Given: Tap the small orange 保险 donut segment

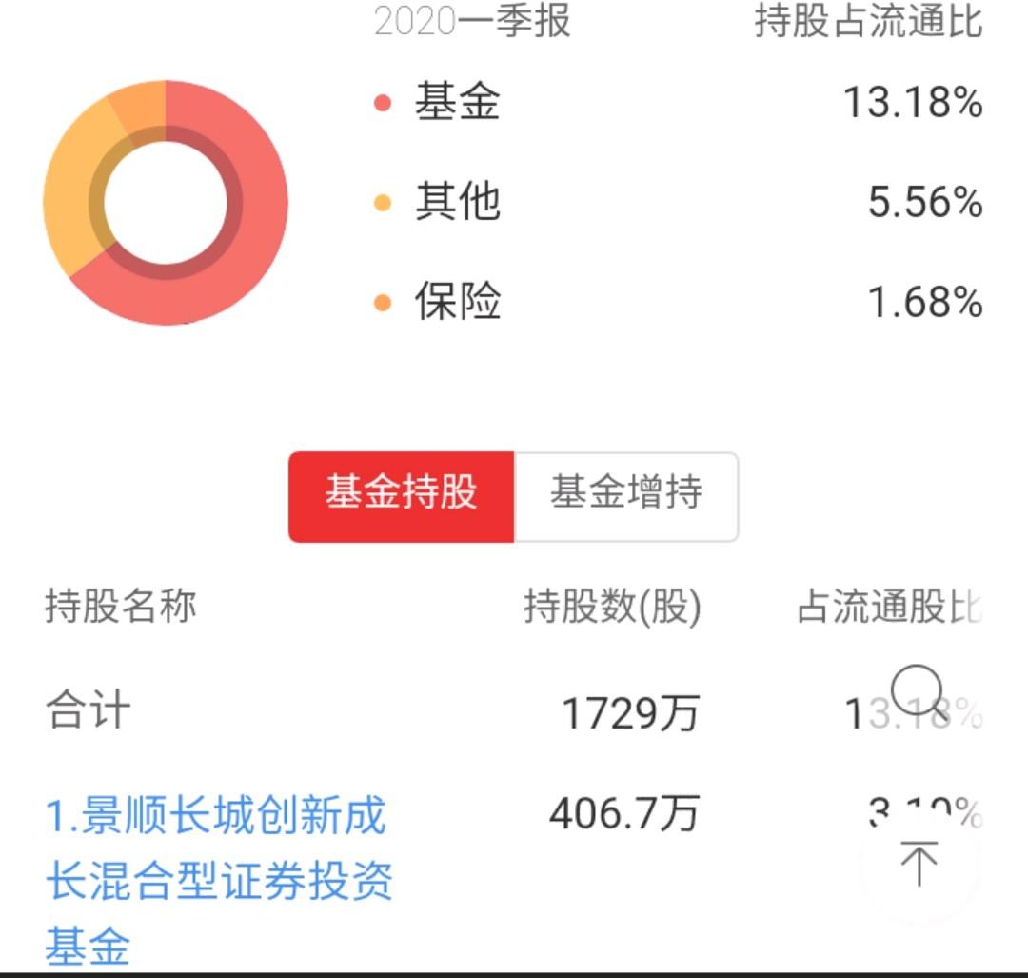Looking at the screenshot, I should coord(140,105).
